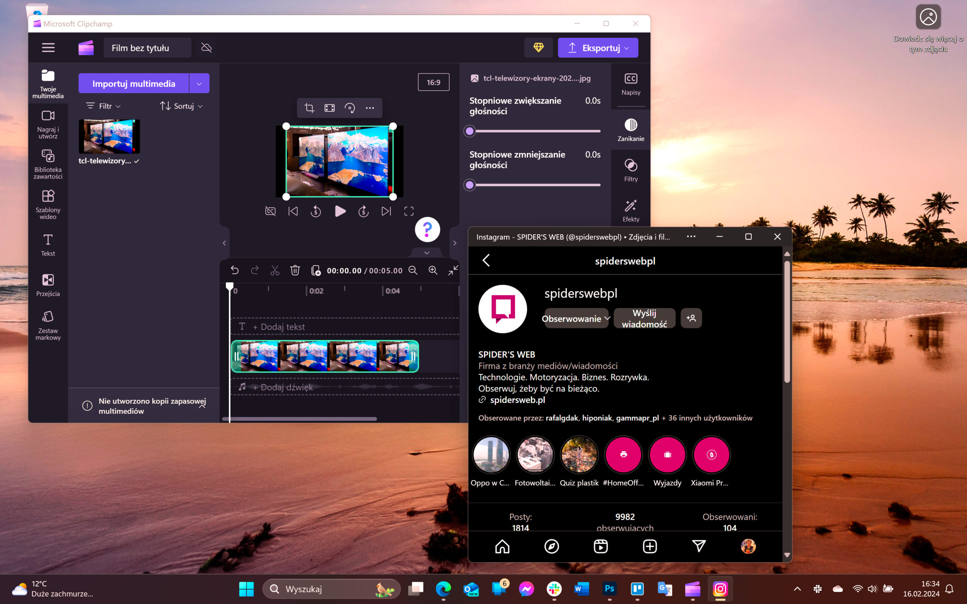Open spidersweb.pl link in Instagram bio
This screenshot has height=604, width=967.
[517, 399]
